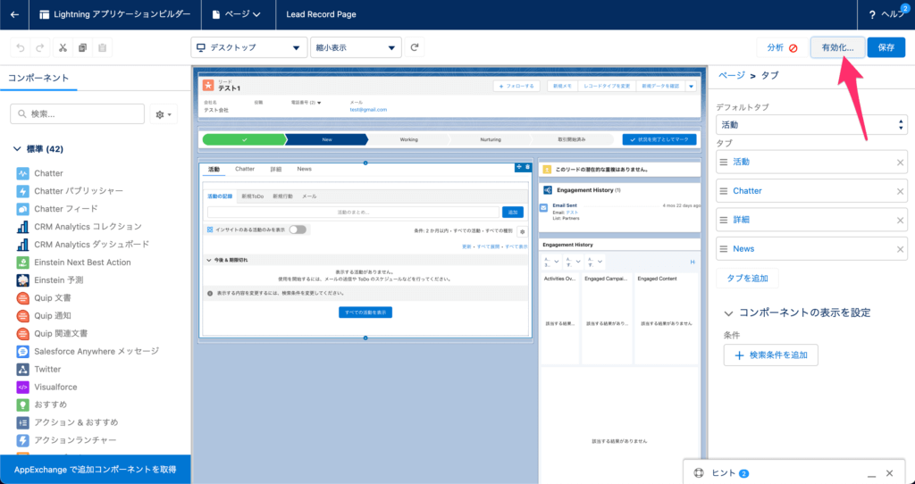915x484 pixels.
Task: Open the デフォルトタブ select showing 活動
Action: click(x=811, y=125)
